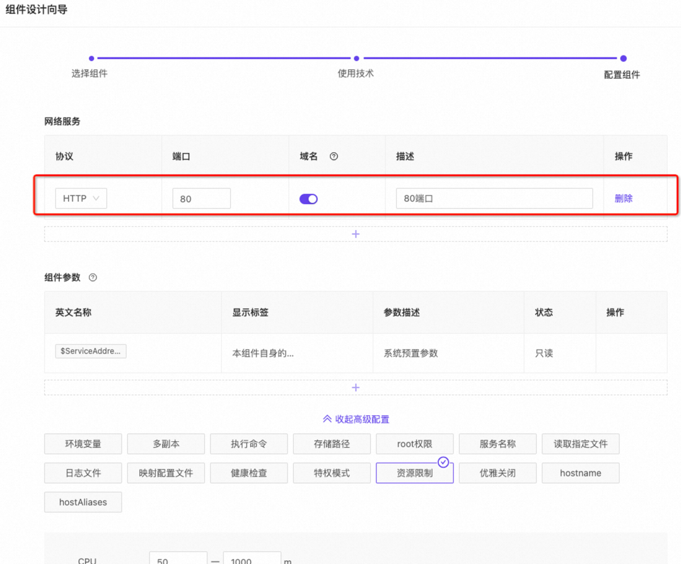Click the port input field showing 80
This screenshot has height=564, width=681.
(201, 198)
